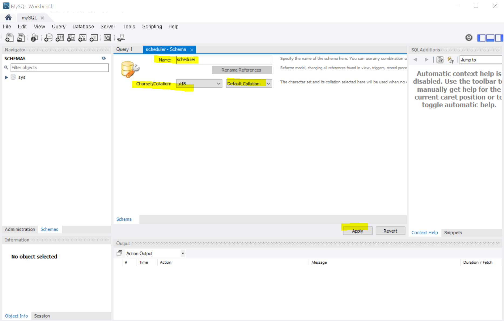This screenshot has height=321, width=504.
Task: Close the mySQL connection tab
Action: pyautogui.click(x=42, y=18)
